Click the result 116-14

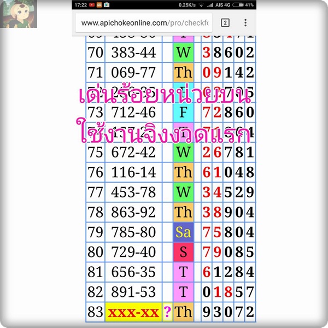coord(133,172)
